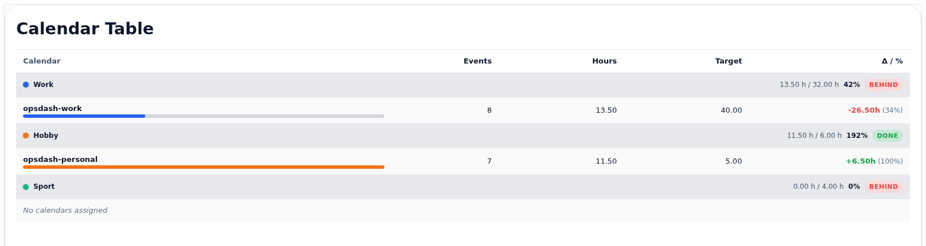Viewport: 926px width, 246px height.
Task: Select the Work group row label
Action: click(x=43, y=85)
